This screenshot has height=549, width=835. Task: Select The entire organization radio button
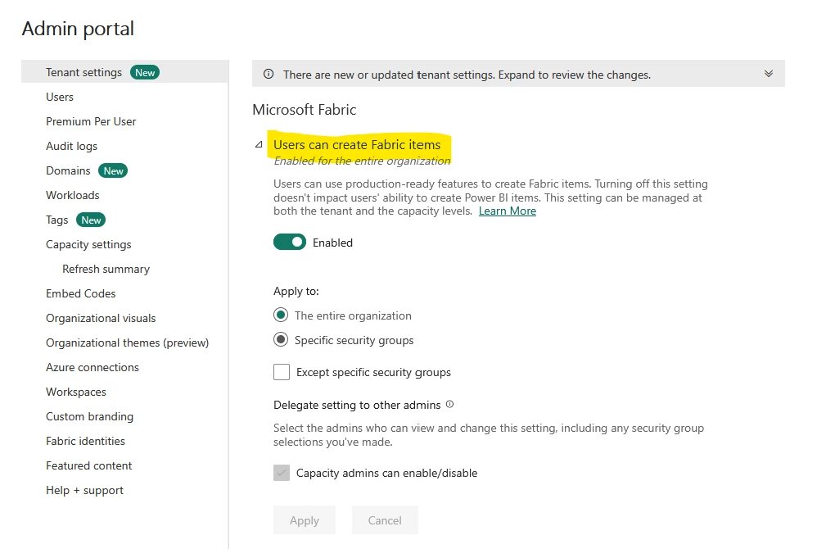(281, 315)
